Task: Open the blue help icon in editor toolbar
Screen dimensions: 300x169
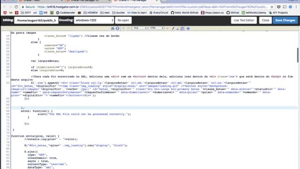Action: [x=188, y=28]
